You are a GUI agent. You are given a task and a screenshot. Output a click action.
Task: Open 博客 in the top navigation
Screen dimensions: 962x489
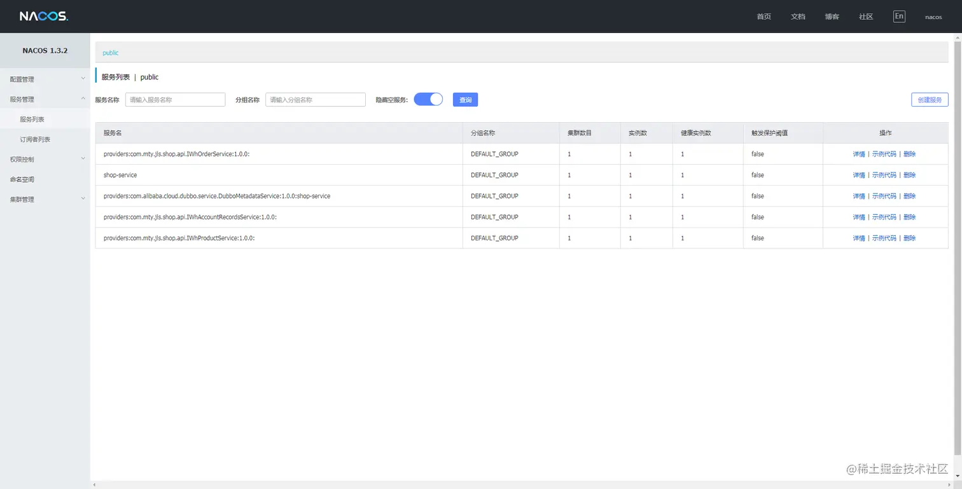(832, 17)
